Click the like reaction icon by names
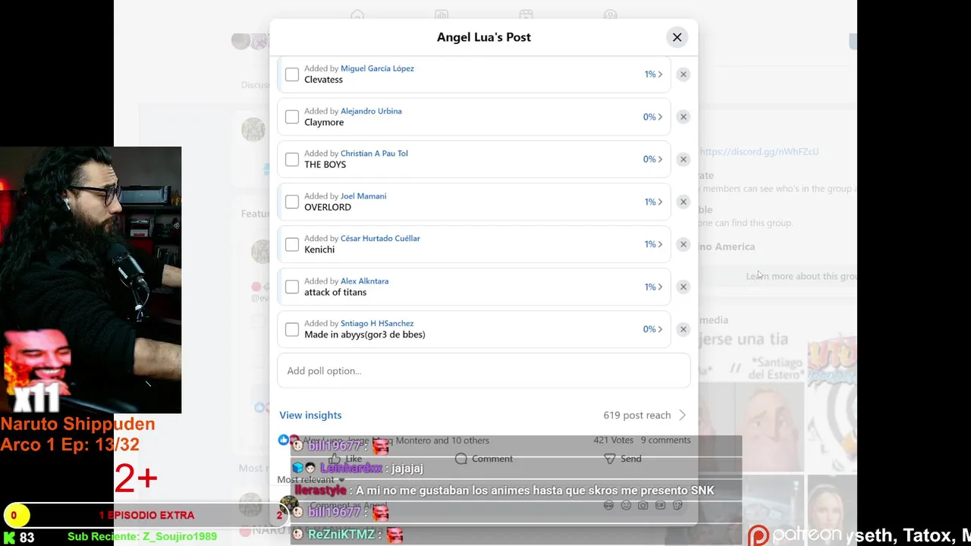This screenshot has height=546, width=971. (284, 440)
